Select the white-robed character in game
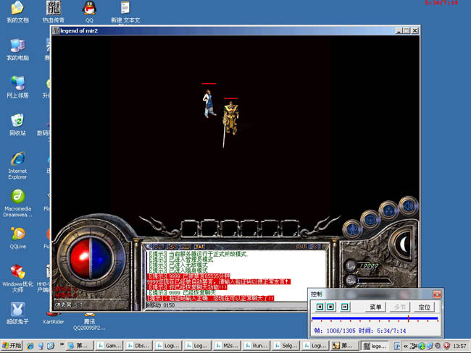 pyautogui.click(x=209, y=103)
